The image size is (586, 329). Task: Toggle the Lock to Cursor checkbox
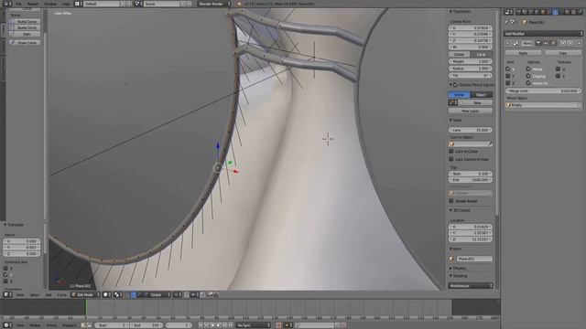pyautogui.click(x=451, y=152)
